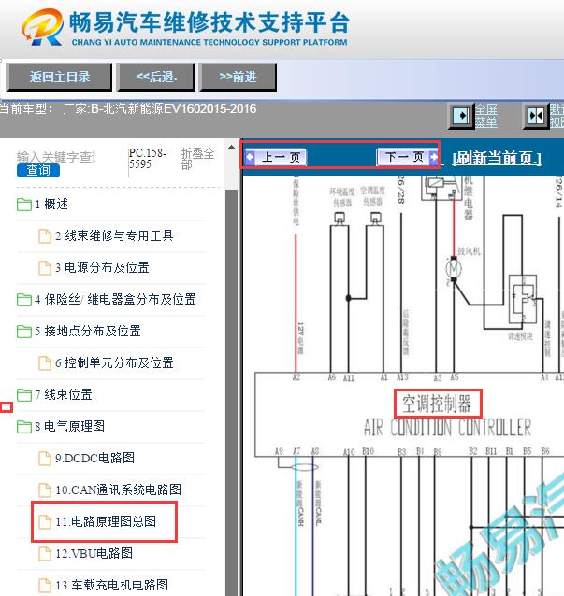Click the 环境温度传感器 sensor symbol
The height and width of the screenshot is (596, 564).
(340, 219)
